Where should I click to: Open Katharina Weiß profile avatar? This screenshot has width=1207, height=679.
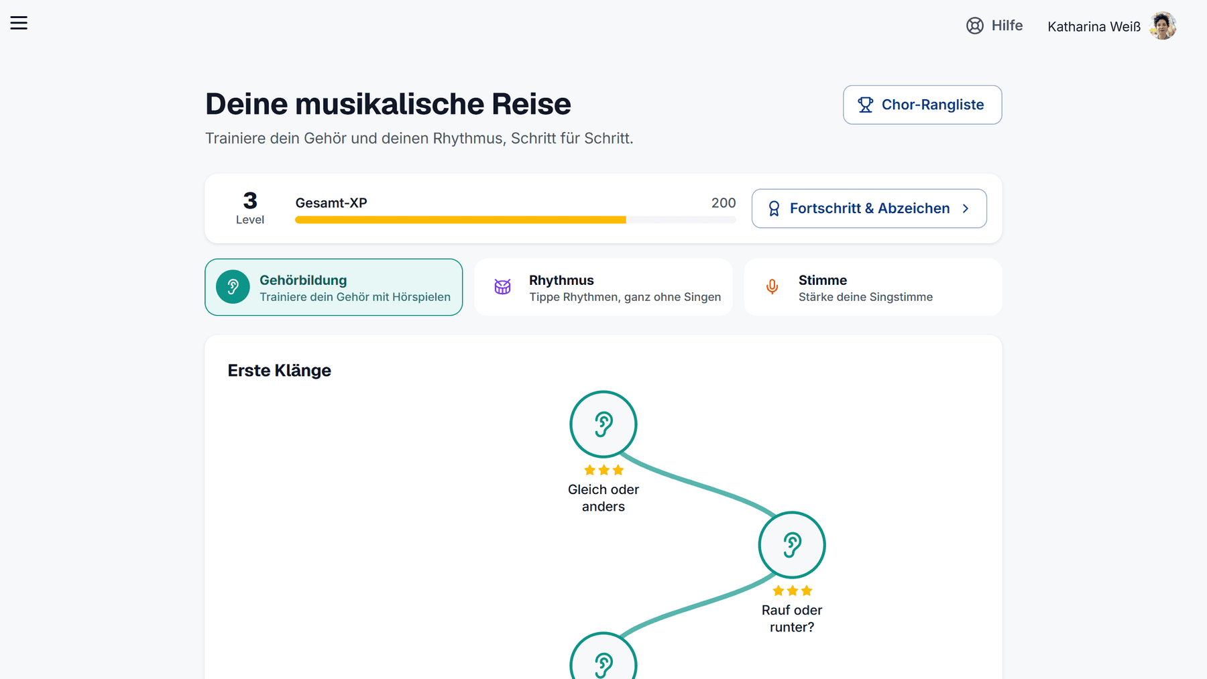click(x=1163, y=26)
